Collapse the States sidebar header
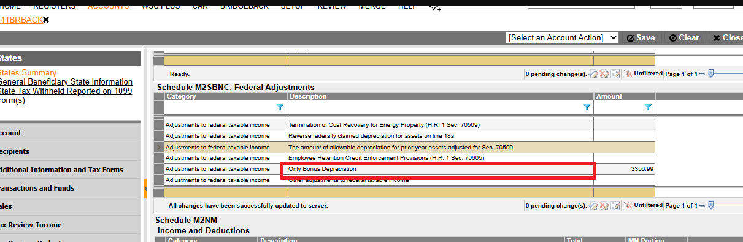743x242 pixels. click(71, 58)
